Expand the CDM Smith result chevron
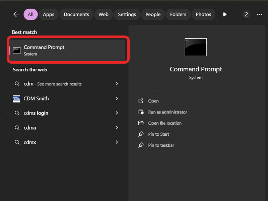Viewport: 268px width, 201px height. tap(117, 98)
